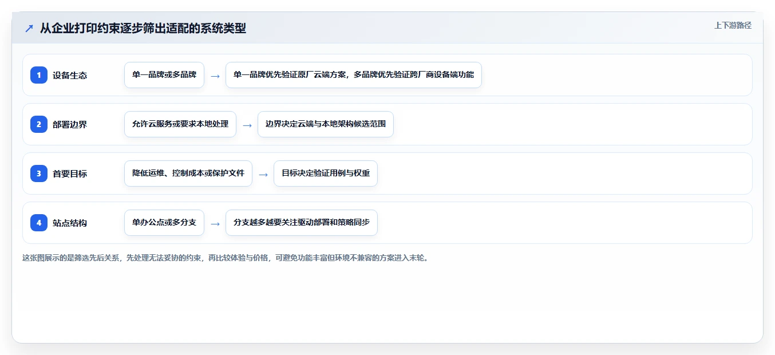Click the number 3 badge for 首要目标
775x355 pixels.
(39, 173)
